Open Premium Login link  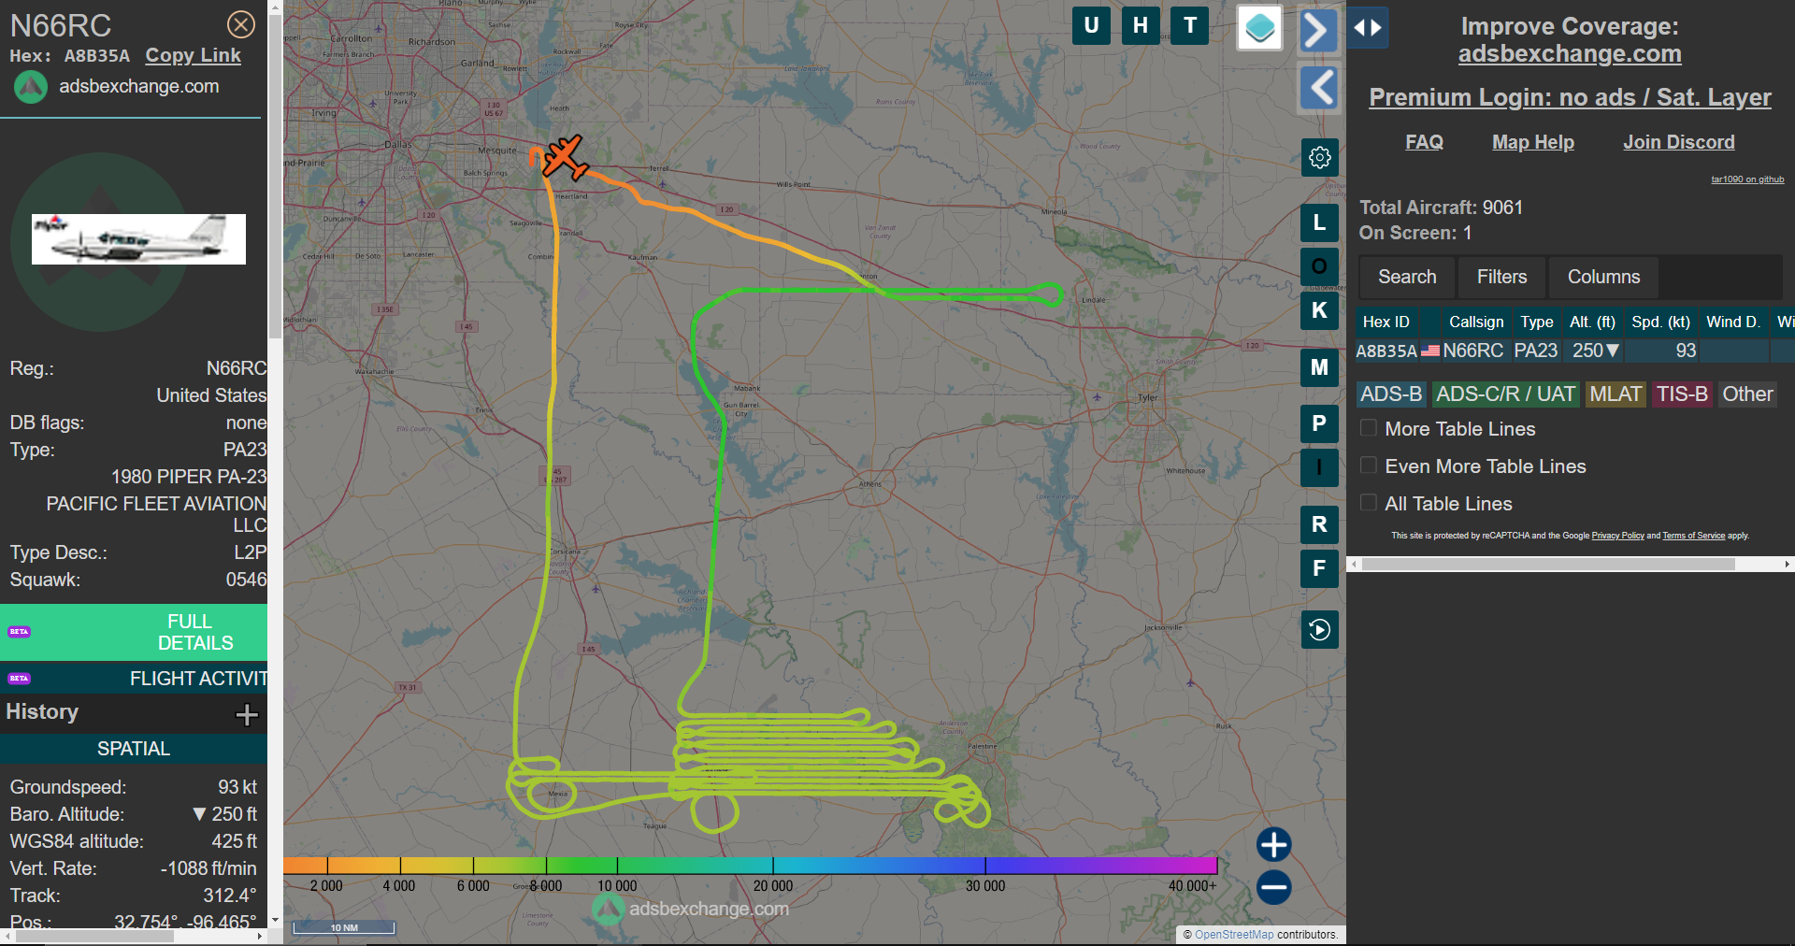point(1570,97)
